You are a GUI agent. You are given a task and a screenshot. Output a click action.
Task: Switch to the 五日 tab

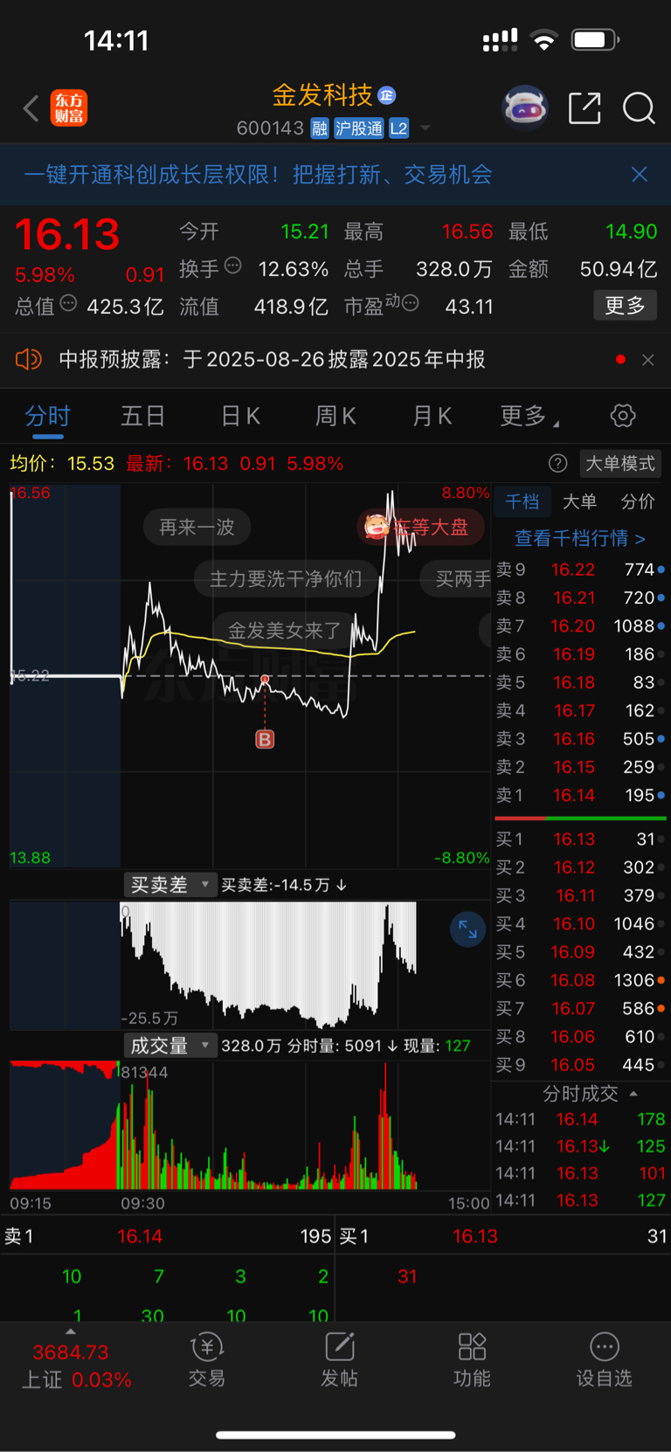point(143,417)
